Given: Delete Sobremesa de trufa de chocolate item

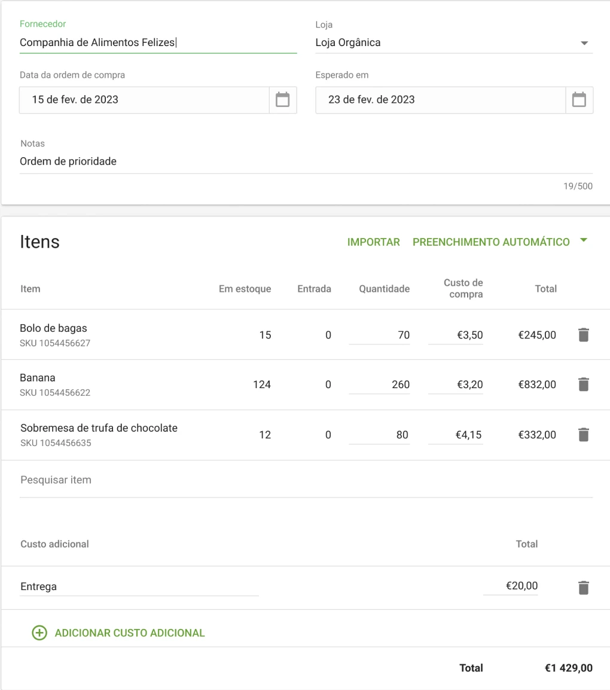Looking at the screenshot, I should (584, 435).
